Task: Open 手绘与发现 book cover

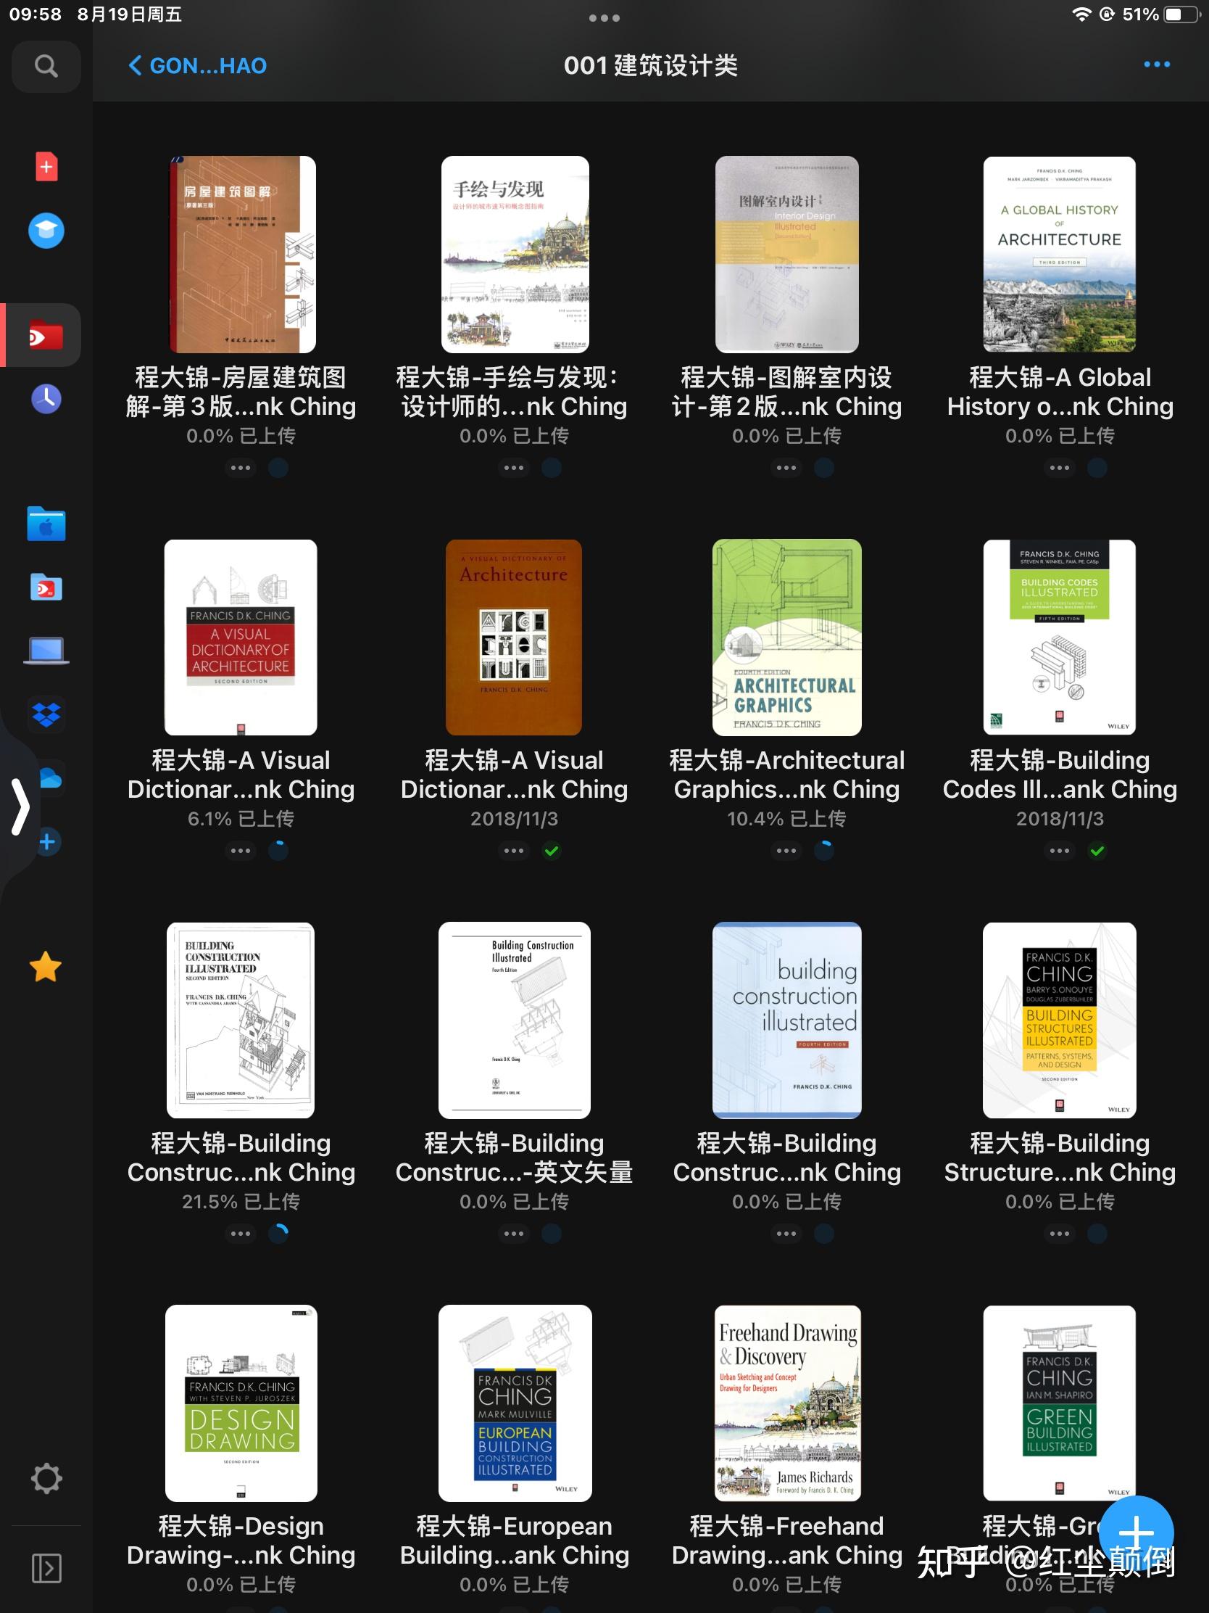Action: (x=515, y=255)
